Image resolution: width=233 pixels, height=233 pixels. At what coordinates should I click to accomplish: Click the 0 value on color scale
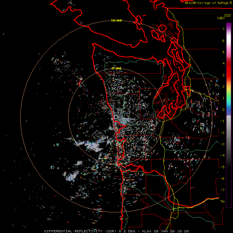pos(223,110)
